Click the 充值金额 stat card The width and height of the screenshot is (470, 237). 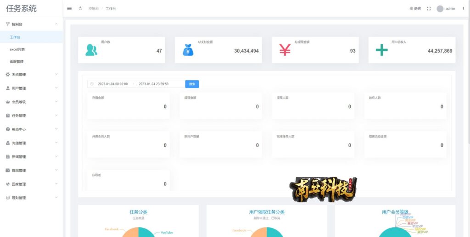pyautogui.click(x=129, y=105)
